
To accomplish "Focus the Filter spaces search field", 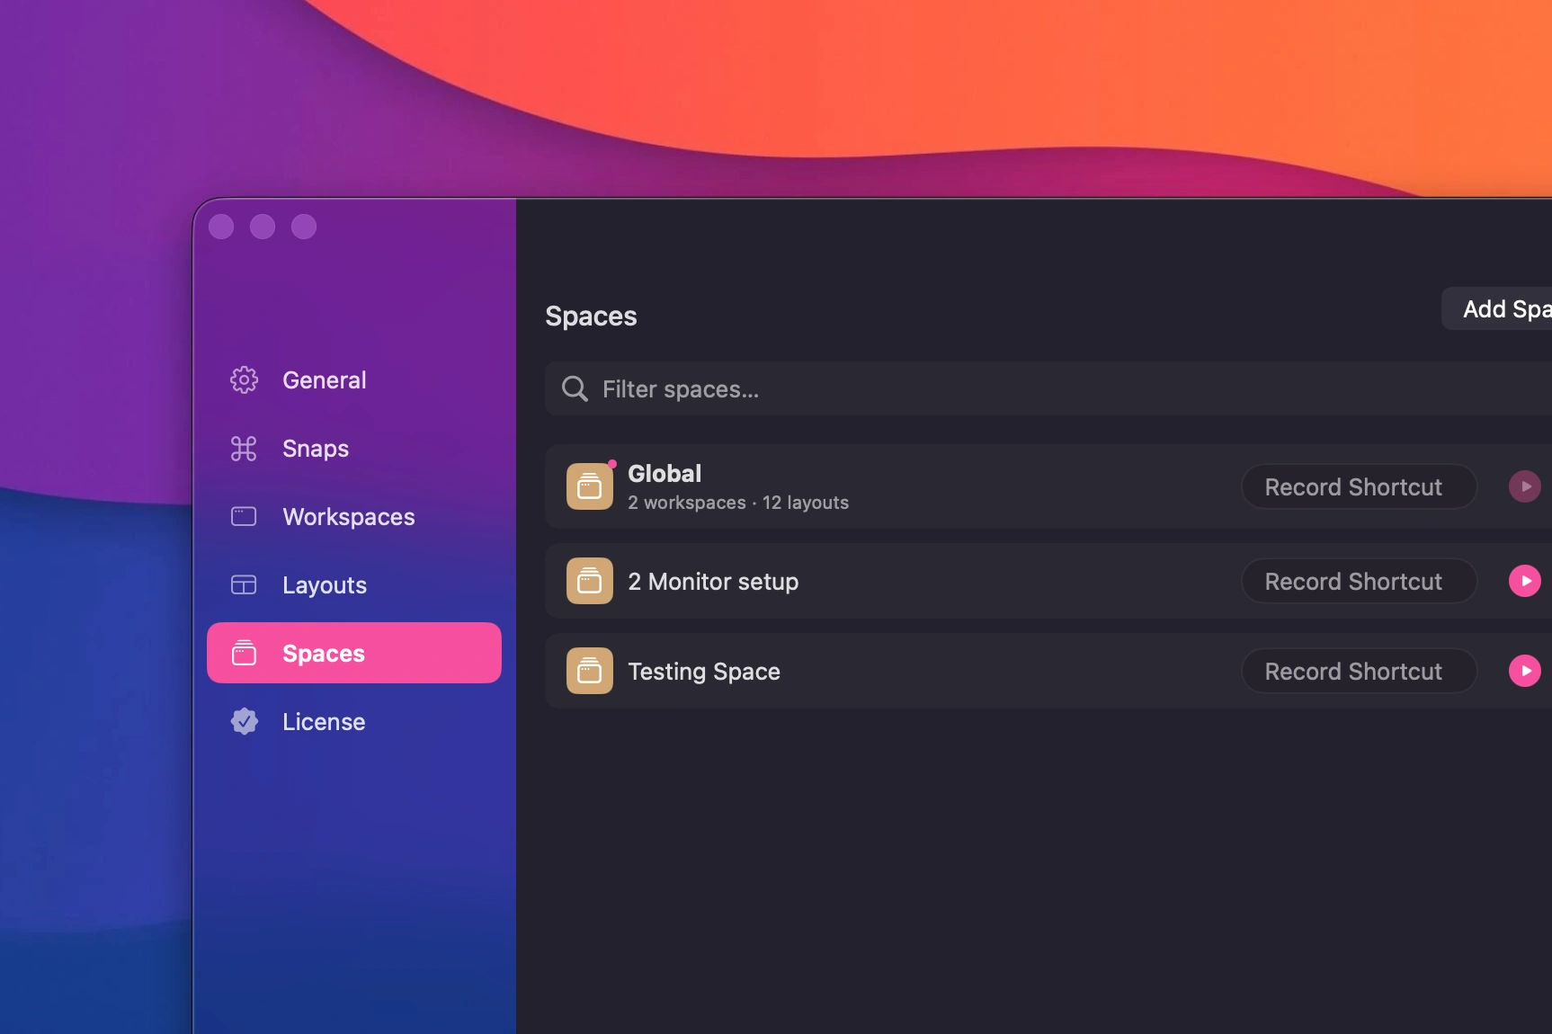I will pos(1048,389).
